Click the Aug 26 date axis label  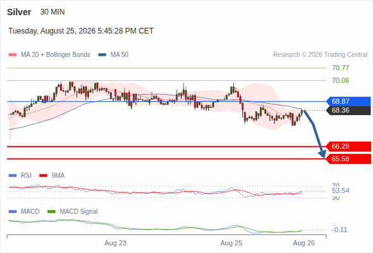[x=304, y=244]
